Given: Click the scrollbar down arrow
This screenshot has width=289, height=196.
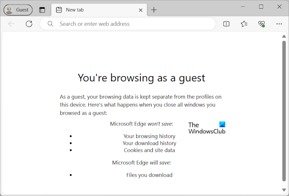Looking at the screenshot, I should coord(284,190).
